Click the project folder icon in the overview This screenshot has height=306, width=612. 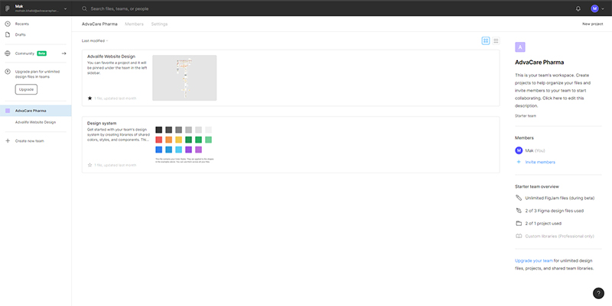pyautogui.click(x=519, y=224)
